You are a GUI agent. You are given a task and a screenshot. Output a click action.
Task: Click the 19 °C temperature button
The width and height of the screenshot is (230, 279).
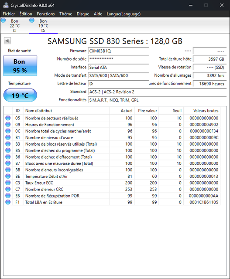click(x=20, y=95)
